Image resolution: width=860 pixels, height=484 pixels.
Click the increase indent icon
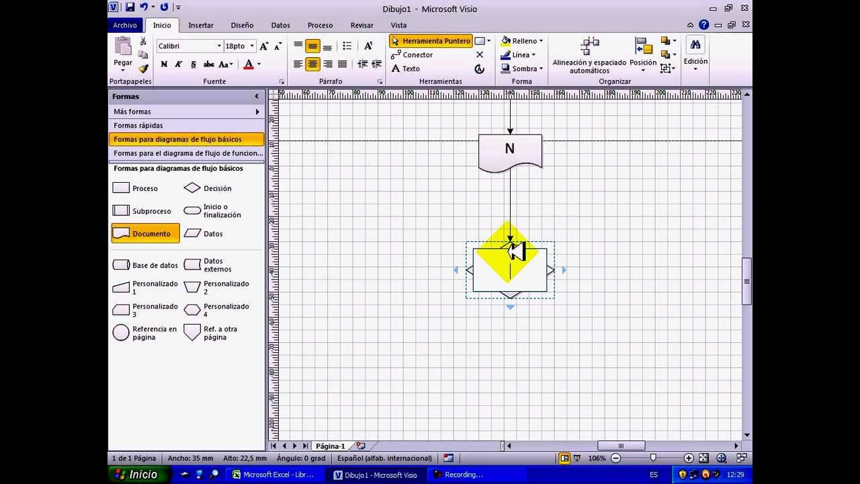pyautogui.click(x=376, y=65)
